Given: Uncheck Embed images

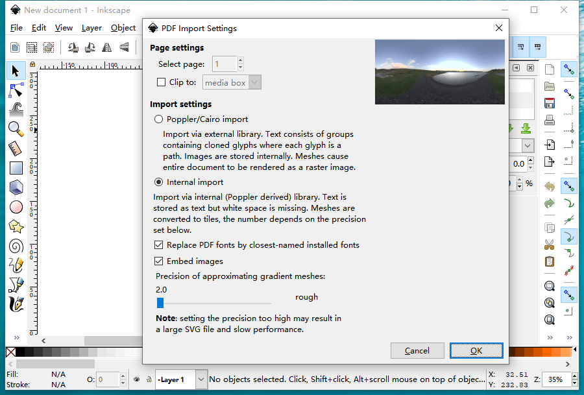Looking at the screenshot, I should coord(158,261).
